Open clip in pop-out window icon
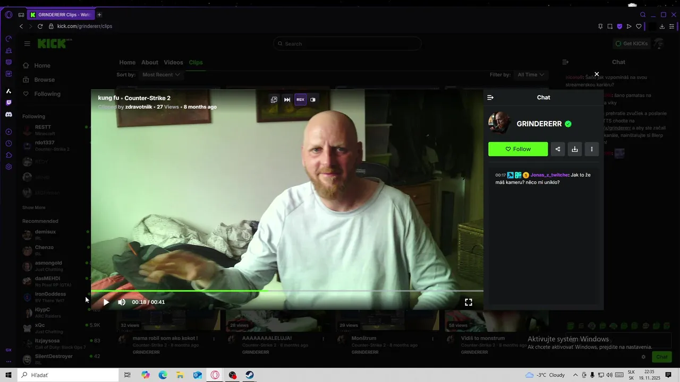 274,99
